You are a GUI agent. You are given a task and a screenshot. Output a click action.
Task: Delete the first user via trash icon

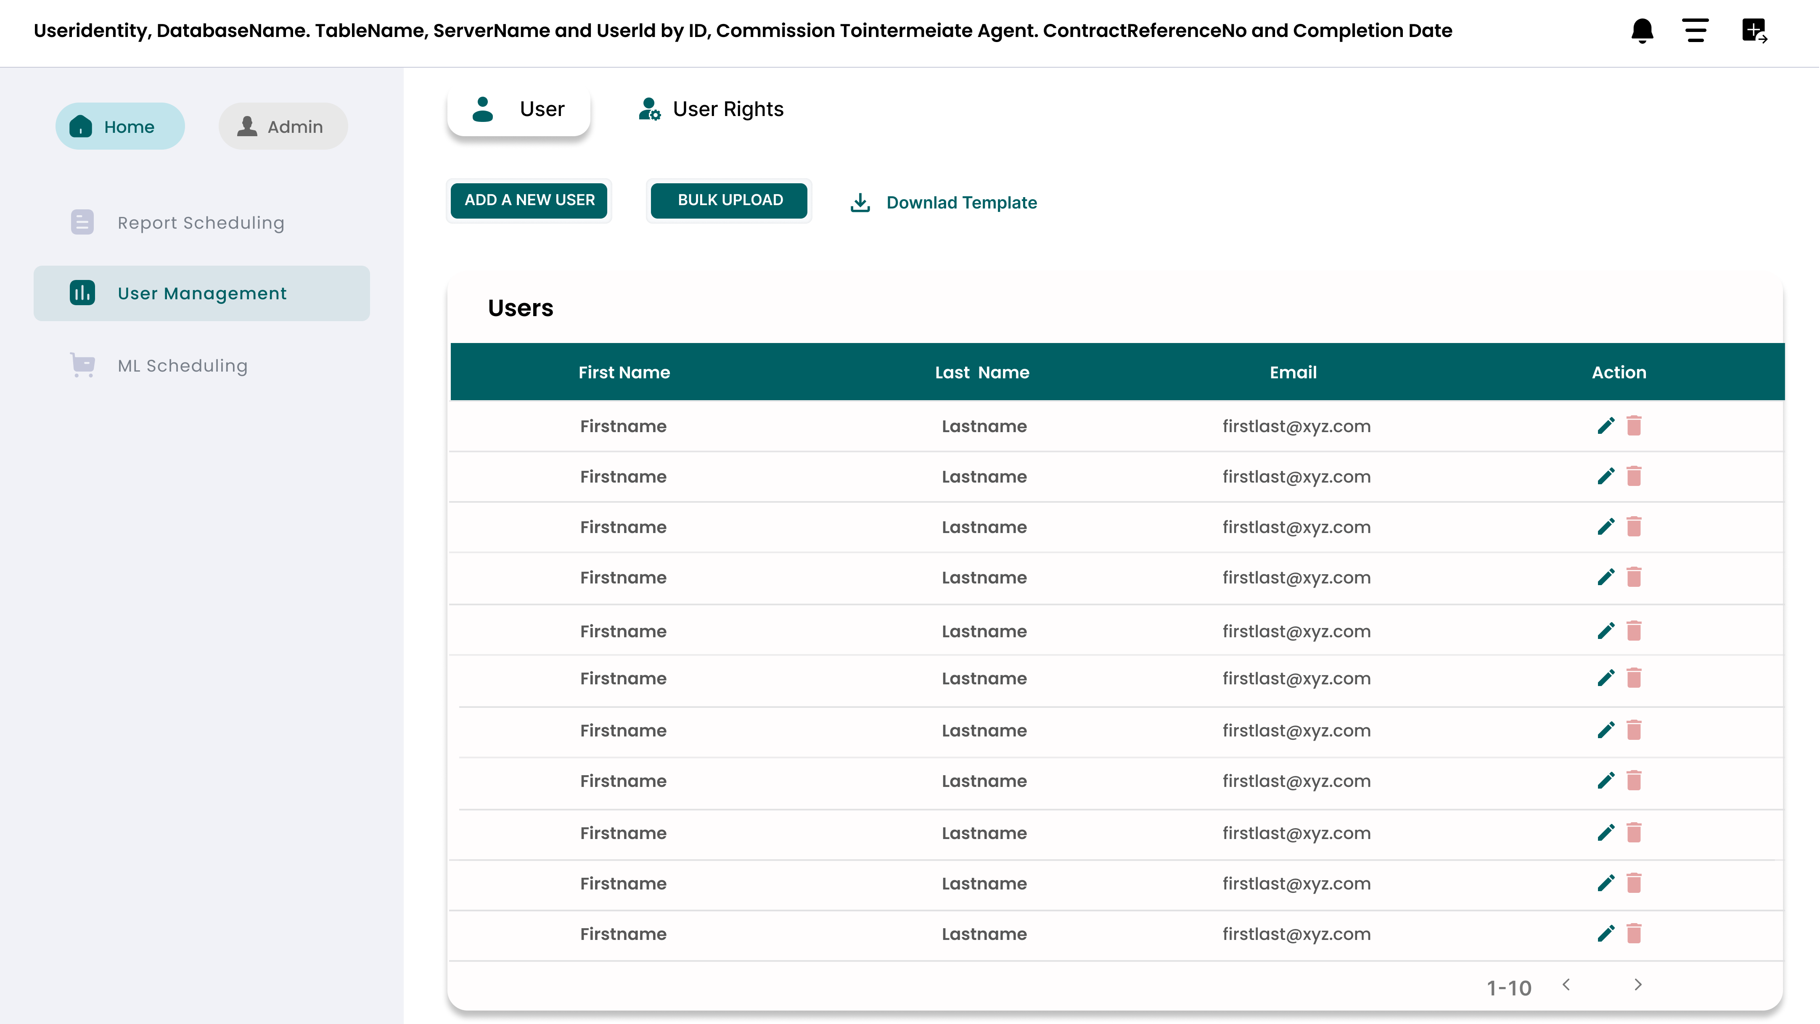(x=1633, y=426)
